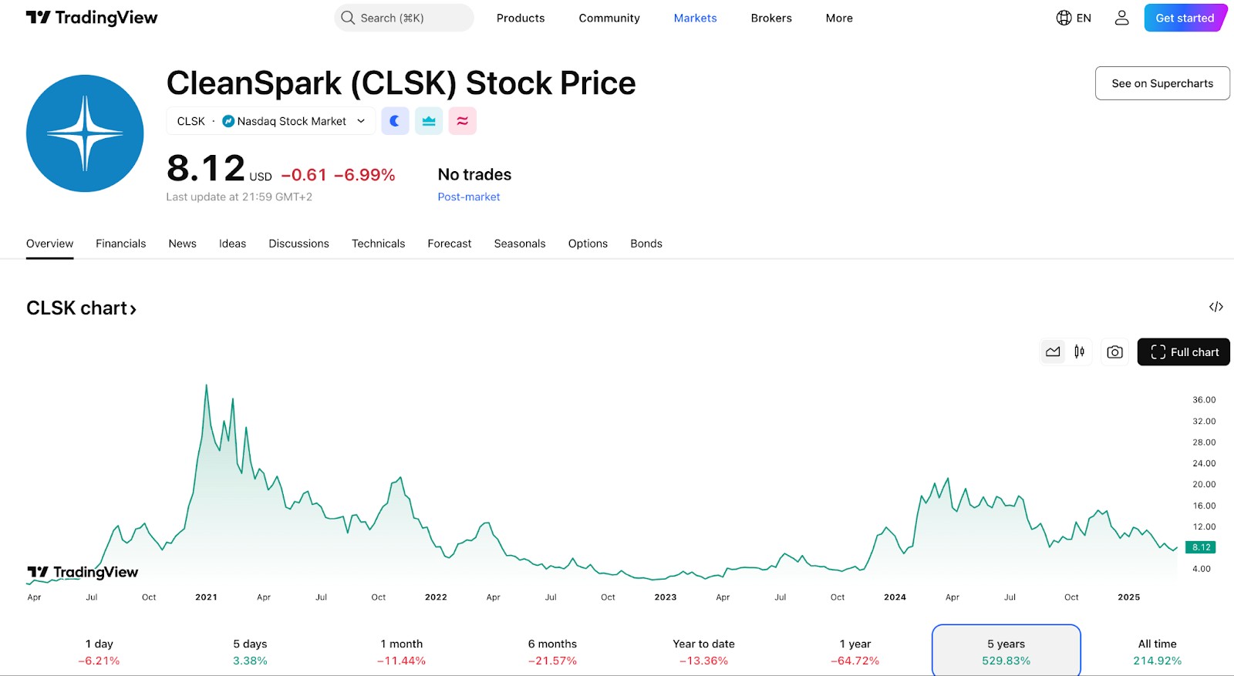The height and width of the screenshot is (676, 1234).
Task: Click the CleanSpark company logo
Action: pyautogui.click(x=85, y=133)
